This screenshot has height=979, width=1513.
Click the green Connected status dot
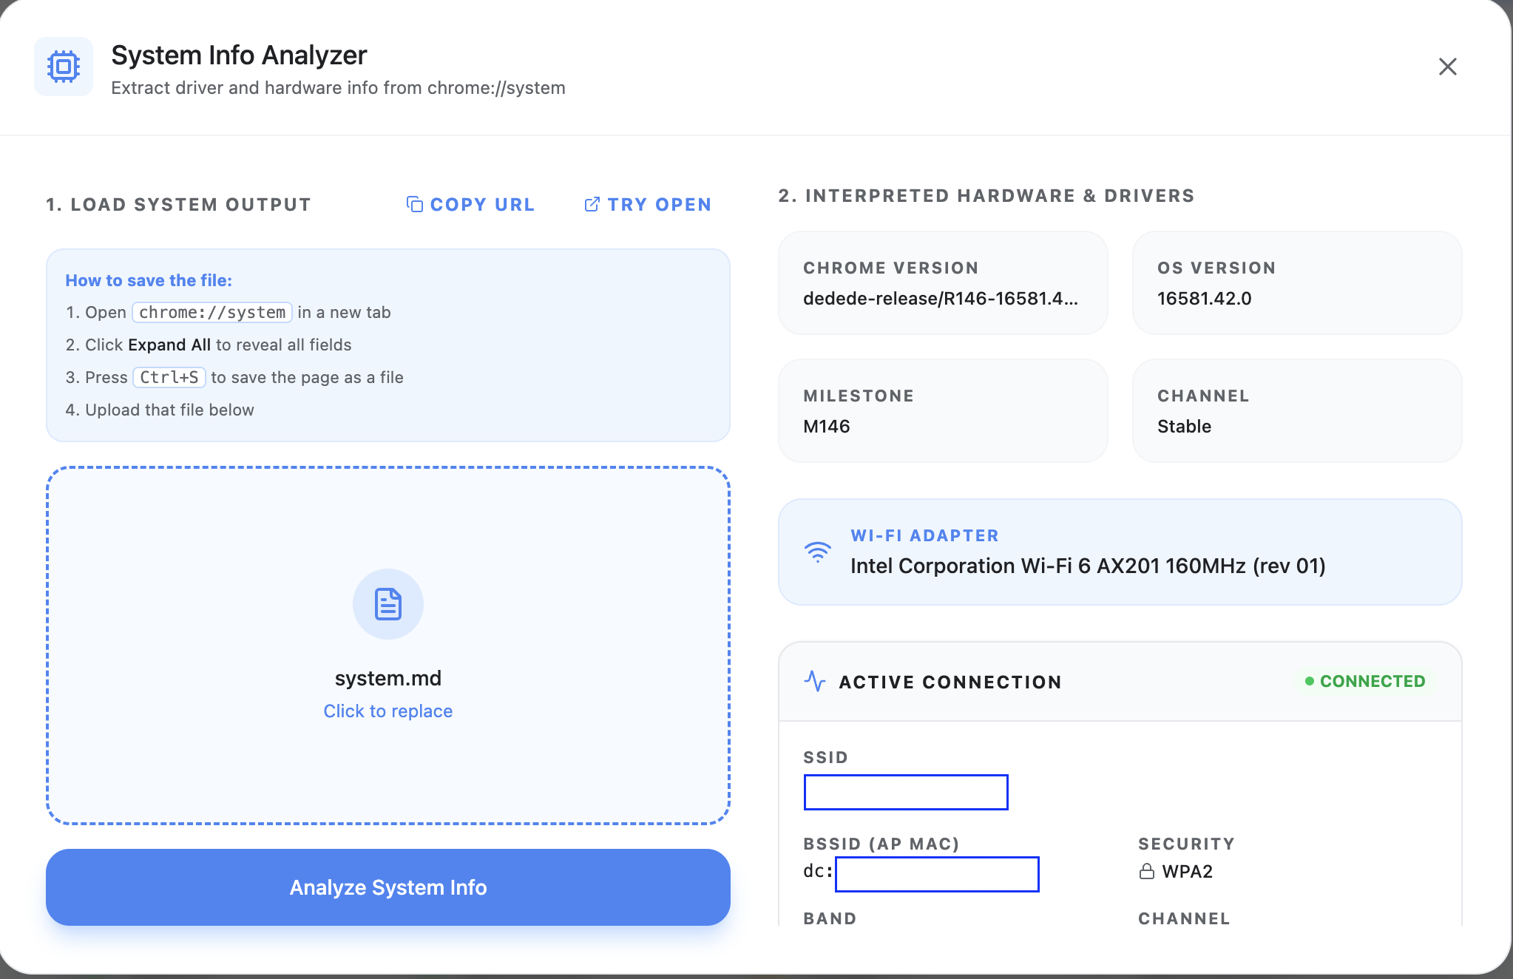1309,681
